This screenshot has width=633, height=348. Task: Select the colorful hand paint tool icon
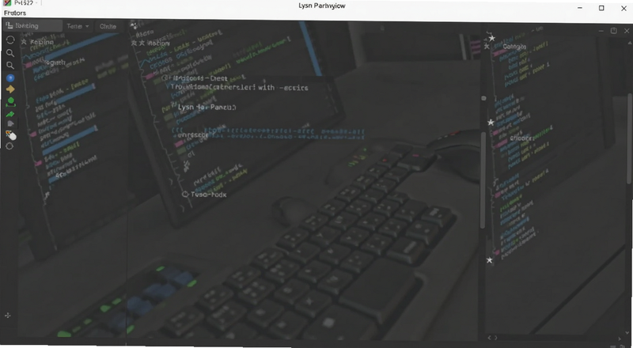click(11, 135)
